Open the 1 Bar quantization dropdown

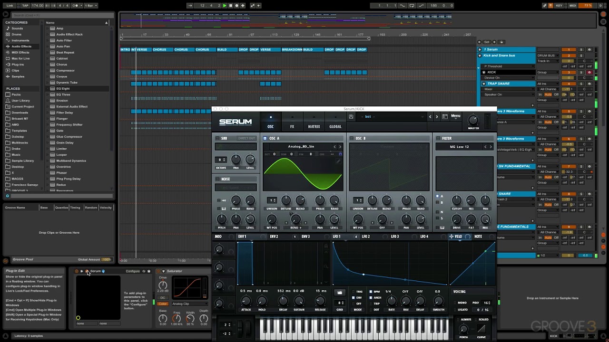90,6
